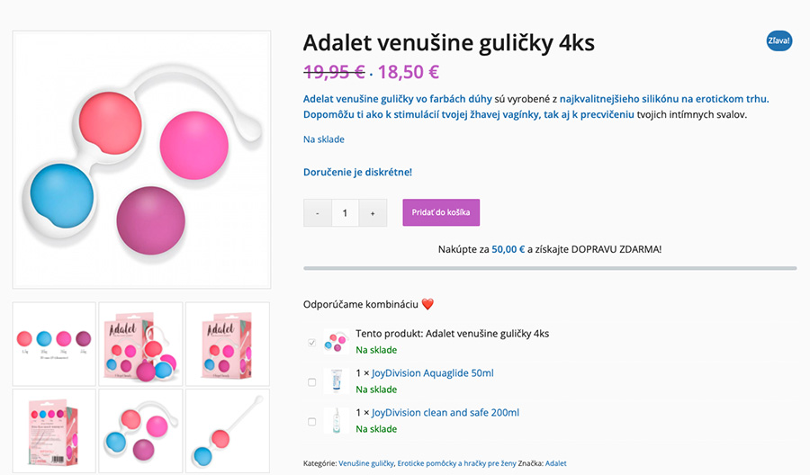Click the quantity input field
Screen dimensions: 810x475
point(345,212)
